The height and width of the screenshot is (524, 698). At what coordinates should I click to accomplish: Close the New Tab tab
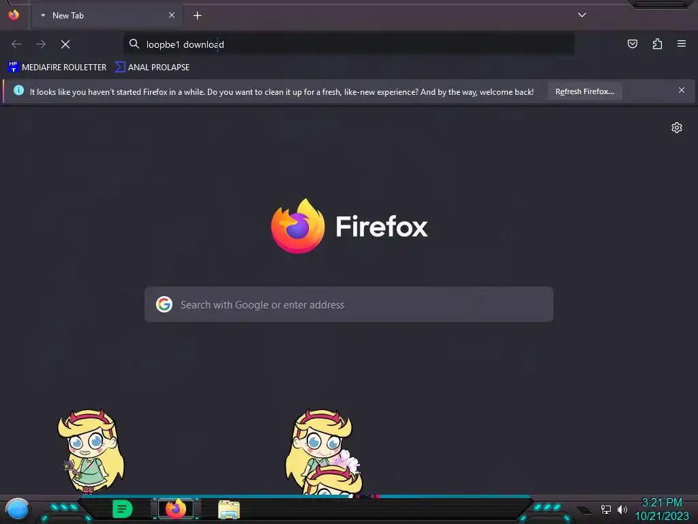click(172, 15)
